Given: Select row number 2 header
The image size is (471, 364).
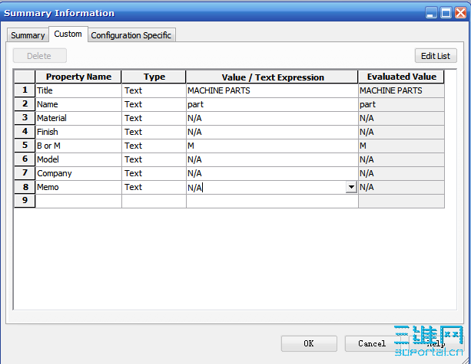Looking at the screenshot, I should click(25, 104).
